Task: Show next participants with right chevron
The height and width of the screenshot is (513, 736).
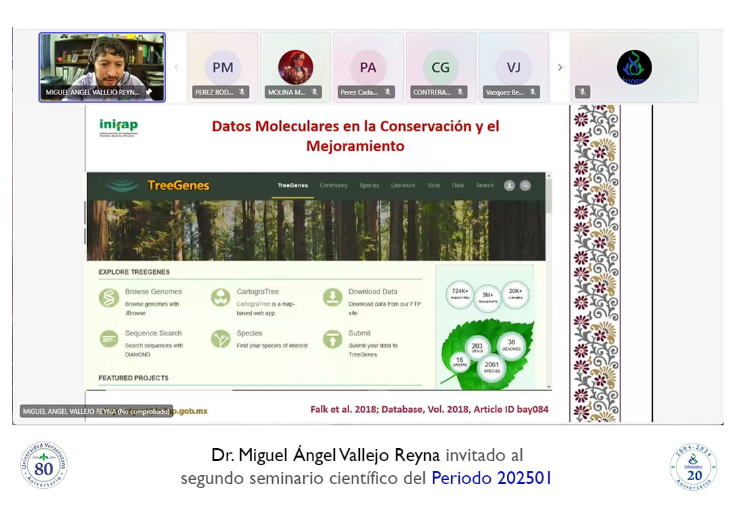Action: 560,67
